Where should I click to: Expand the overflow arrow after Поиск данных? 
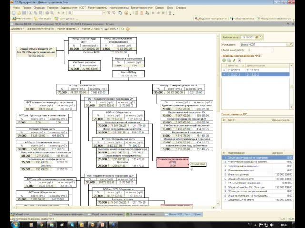[77, 19]
